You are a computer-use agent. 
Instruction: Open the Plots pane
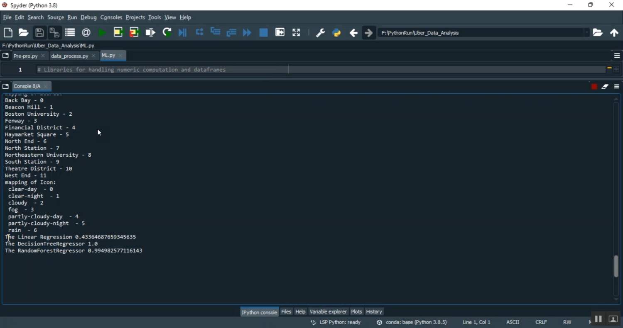(x=356, y=312)
